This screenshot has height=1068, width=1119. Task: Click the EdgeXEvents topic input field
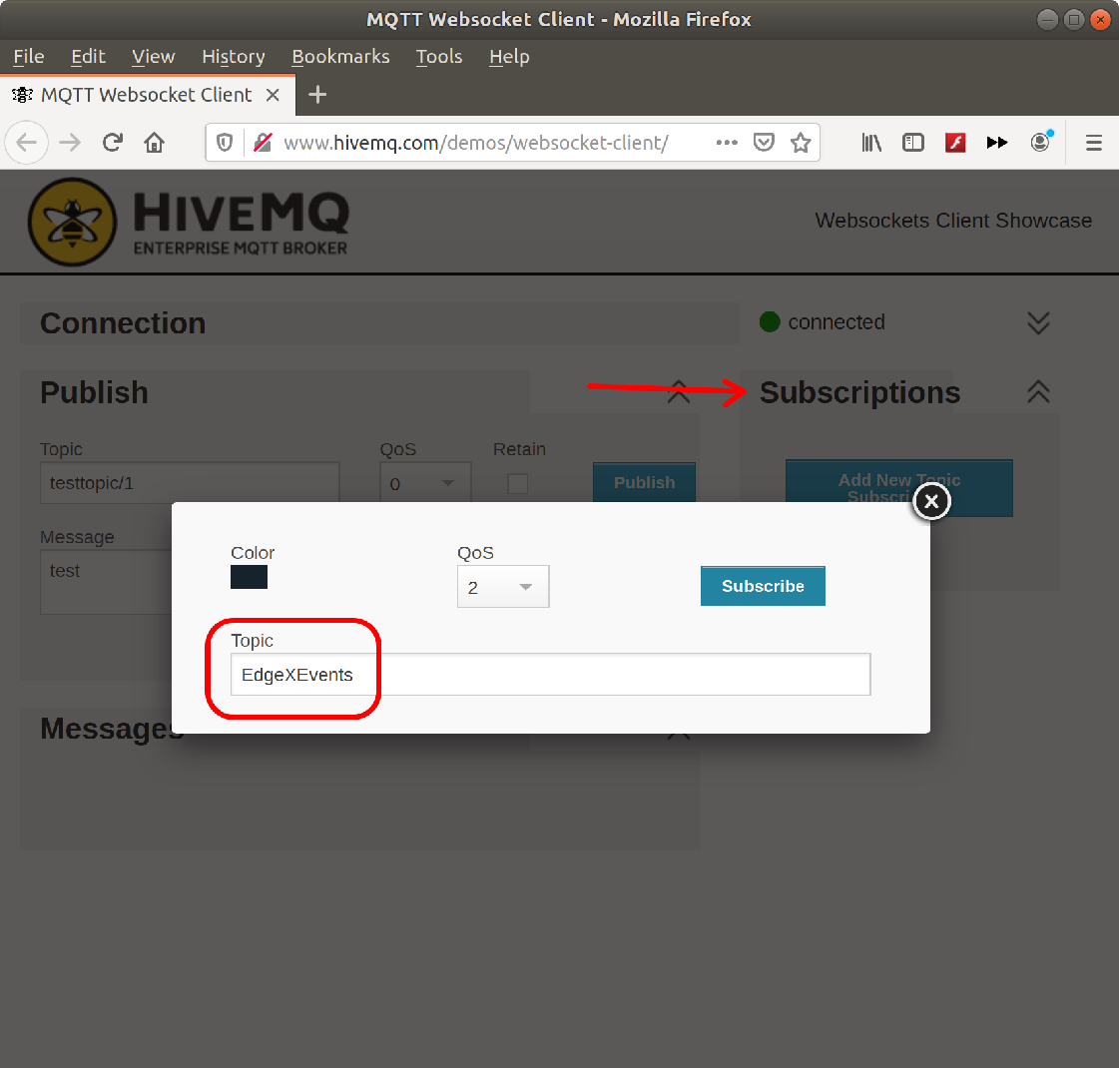click(x=550, y=674)
